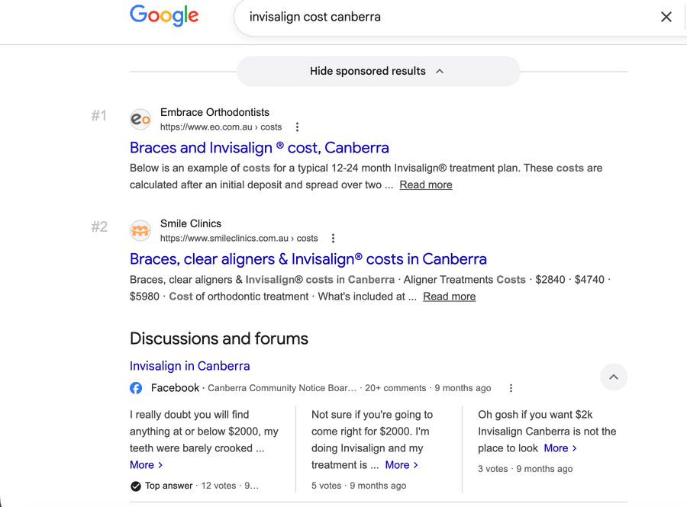Click the Facebook logo icon

(136, 388)
